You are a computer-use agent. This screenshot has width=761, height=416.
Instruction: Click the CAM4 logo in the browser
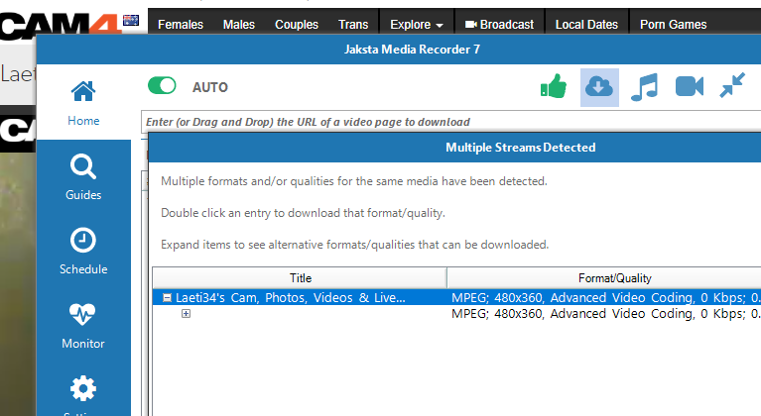point(60,24)
